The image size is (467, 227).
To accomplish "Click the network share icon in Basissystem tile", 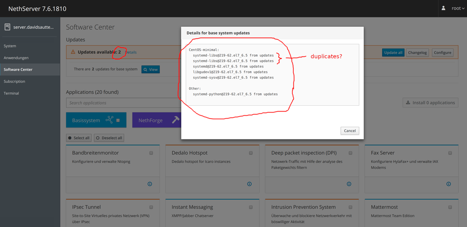I will [109, 120].
